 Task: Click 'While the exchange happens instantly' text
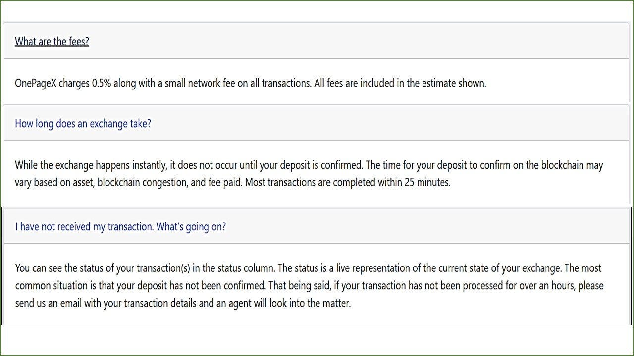coord(94,165)
